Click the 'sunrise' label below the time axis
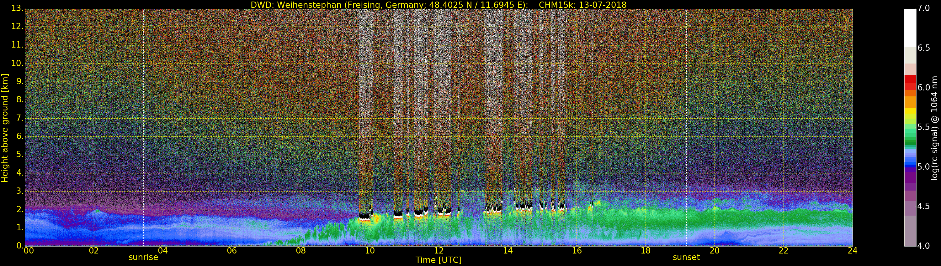The height and width of the screenshot is (266, 941). [x=143, y=257]
